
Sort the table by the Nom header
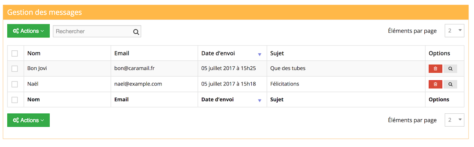[x=34, y=53]
